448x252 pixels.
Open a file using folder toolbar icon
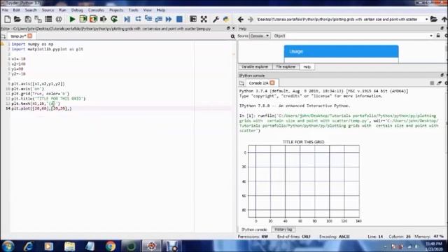click(17, 19)
